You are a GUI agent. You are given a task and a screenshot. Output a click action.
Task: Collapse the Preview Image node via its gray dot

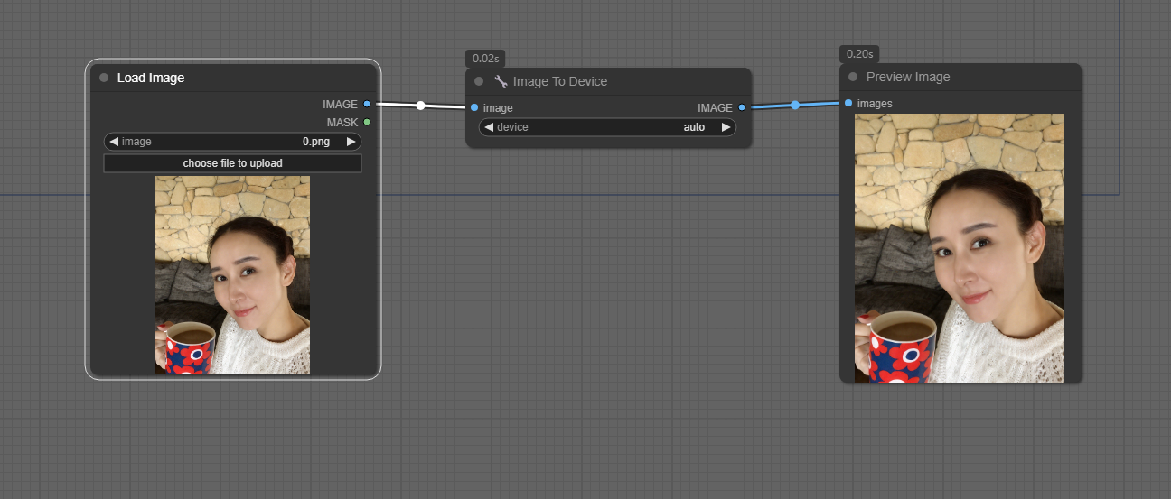tap(853, 78)
